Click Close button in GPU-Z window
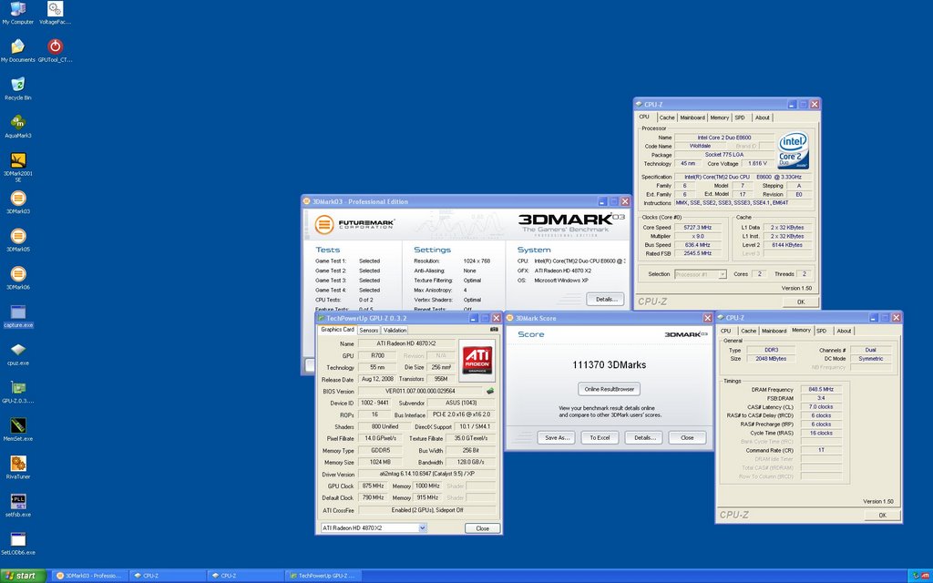Screen dimensions: 933x583 pyautogui.click(x=483, y=528)
